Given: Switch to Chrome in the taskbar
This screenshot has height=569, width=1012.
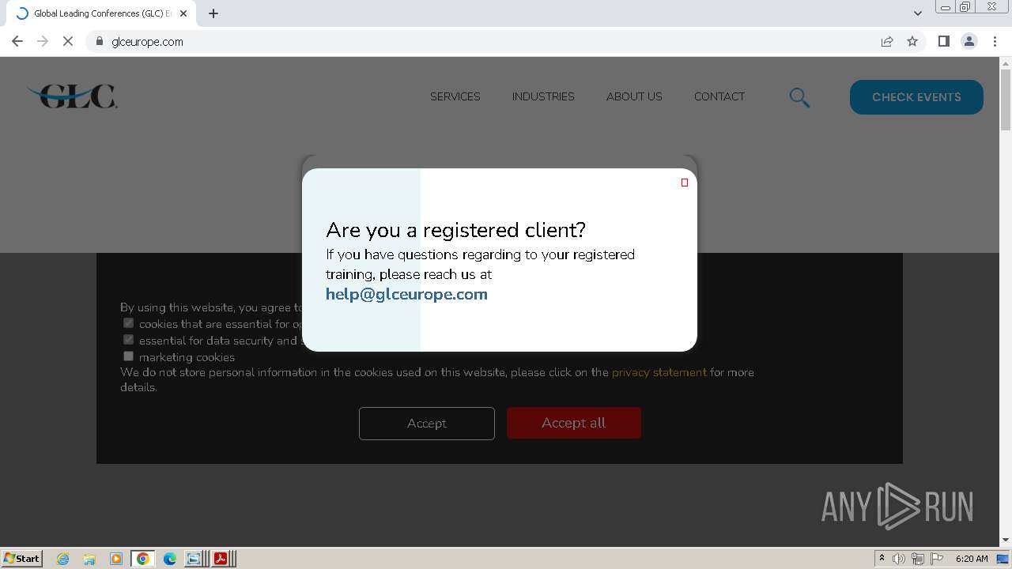Looking at the screenshot, I should 143,559.
